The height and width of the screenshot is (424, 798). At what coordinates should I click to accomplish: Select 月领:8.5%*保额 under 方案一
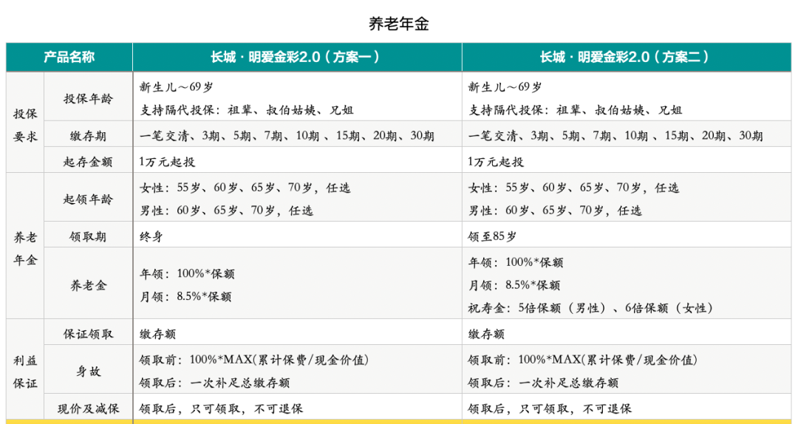pos(185,296)
